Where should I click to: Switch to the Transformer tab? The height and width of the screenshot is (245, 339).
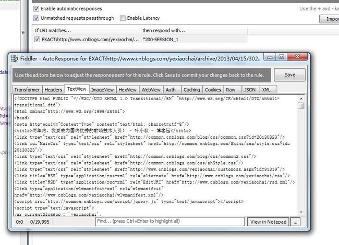click(x=27, y=90)
